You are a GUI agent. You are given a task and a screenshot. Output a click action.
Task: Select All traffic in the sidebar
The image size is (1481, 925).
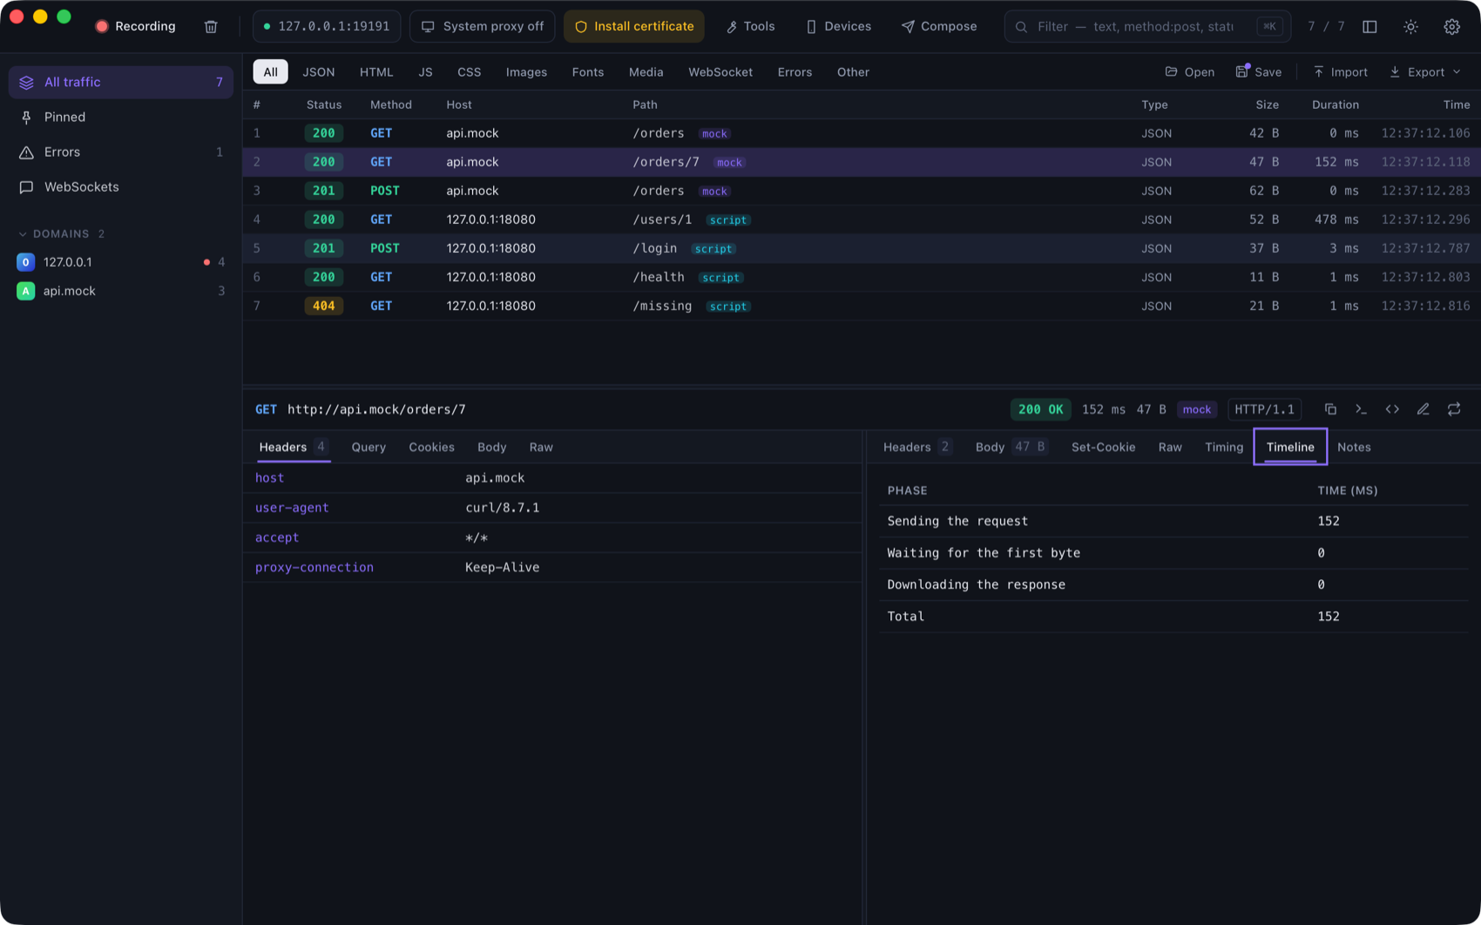coord(121,82)
